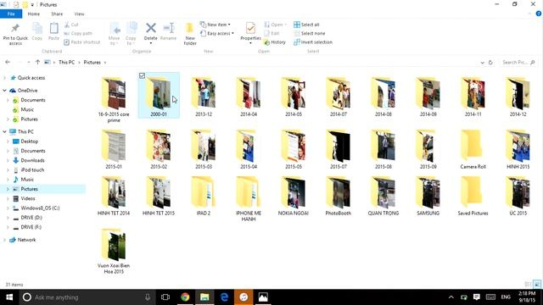The image size is (543, 305).
Task: Refresh the Pictures folder view
Action: pos(490,63)
